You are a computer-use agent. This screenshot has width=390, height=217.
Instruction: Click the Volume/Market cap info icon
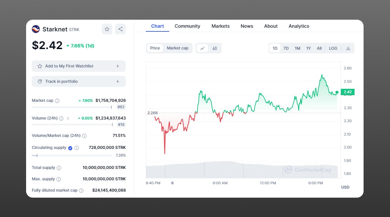pyautogui.click(x=84, y=136)
